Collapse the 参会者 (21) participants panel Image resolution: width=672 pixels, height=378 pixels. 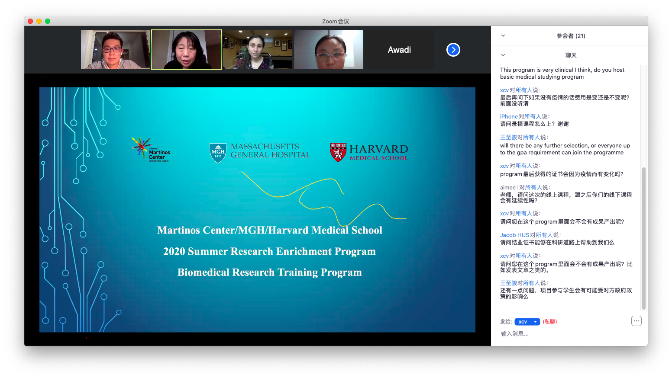pyautogui.click(x=503, y=36)
